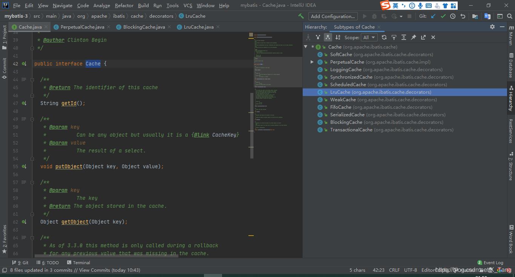Viewport: 515px width, 277px height.
Task: Click the Translate icon in the toolbar
Action: (487, 16)
